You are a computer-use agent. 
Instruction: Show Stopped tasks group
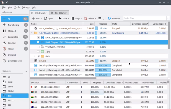point(15,31)
